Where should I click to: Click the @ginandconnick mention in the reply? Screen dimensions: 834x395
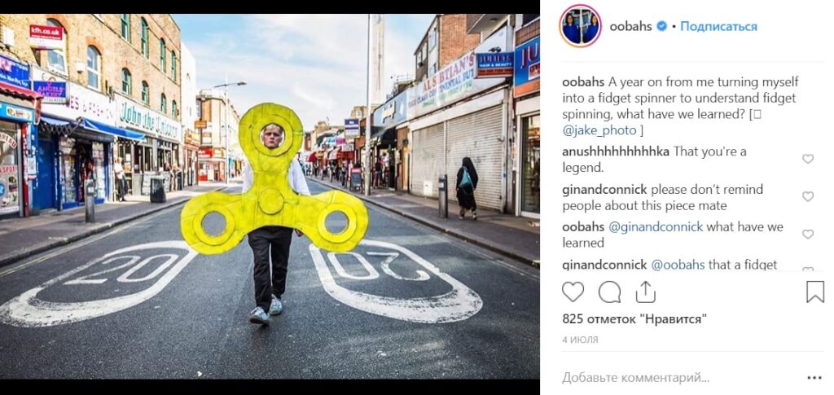pos(656,227)
